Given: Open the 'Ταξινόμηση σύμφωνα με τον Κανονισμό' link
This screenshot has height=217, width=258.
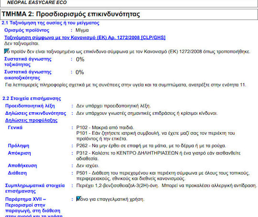Looking at the screenshot, I should tap(85, 38).
